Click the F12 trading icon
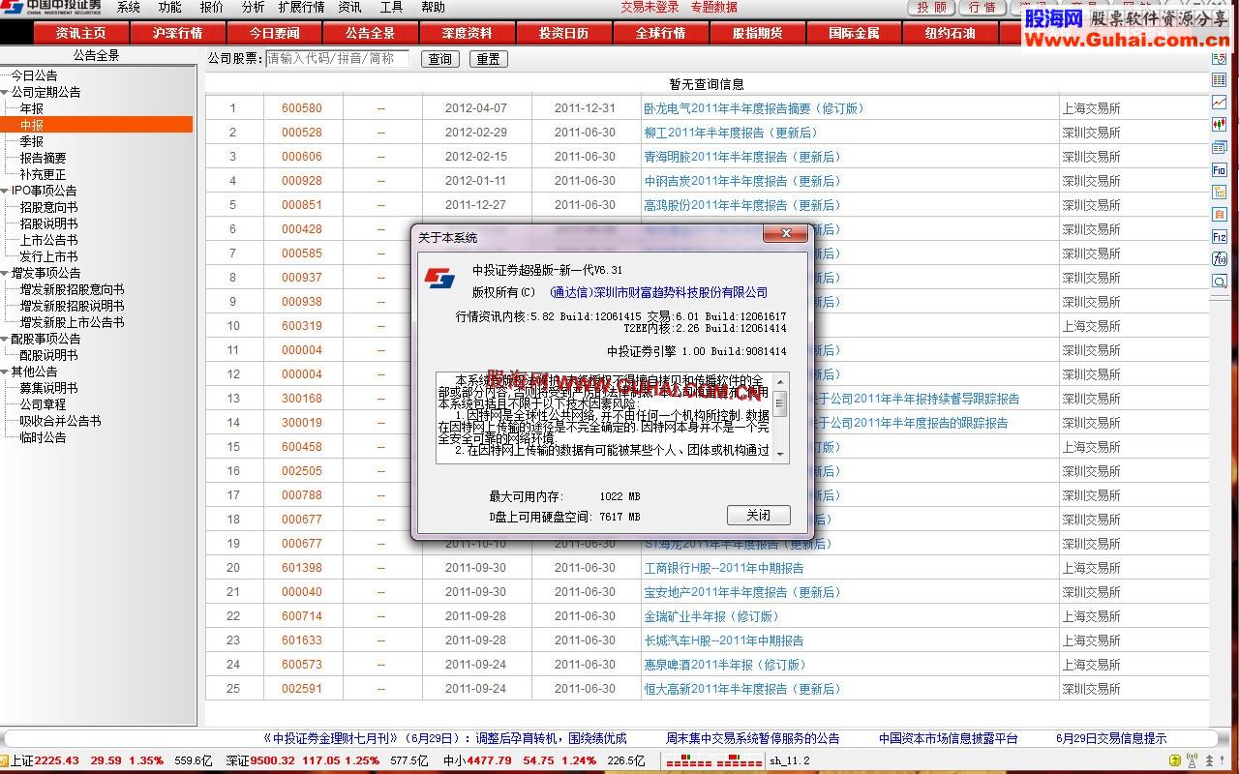 point(1220,236)
